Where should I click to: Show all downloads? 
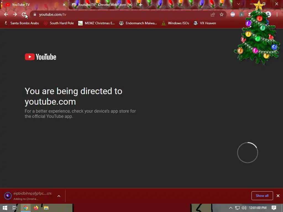[262, 196]
